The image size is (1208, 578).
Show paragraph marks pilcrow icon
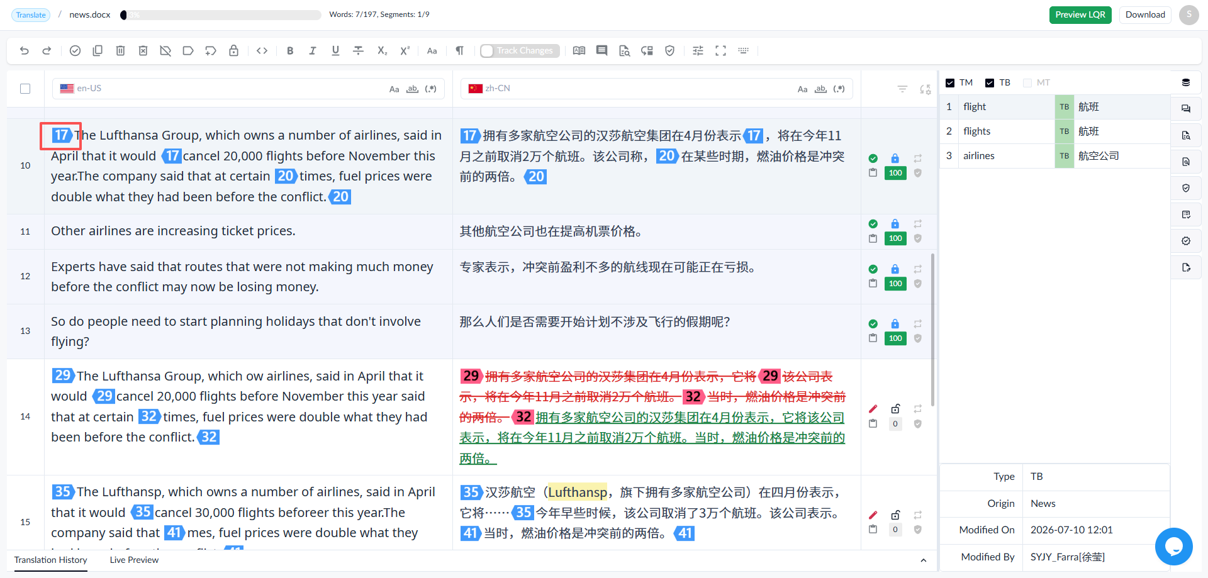pyautogui.click(x=460, y=51)
